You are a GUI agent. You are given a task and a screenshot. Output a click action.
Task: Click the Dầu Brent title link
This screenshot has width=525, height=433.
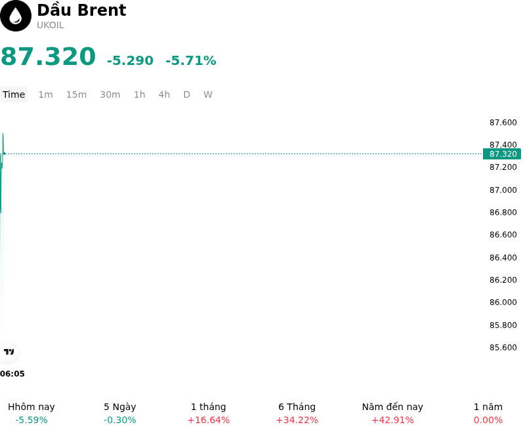(x=81, y=10)
